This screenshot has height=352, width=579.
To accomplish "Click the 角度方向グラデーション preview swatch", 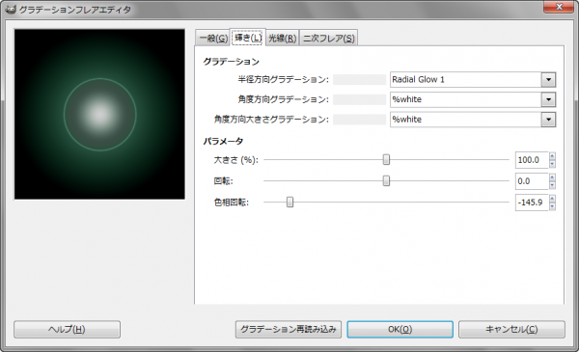I will pos(359,99).
